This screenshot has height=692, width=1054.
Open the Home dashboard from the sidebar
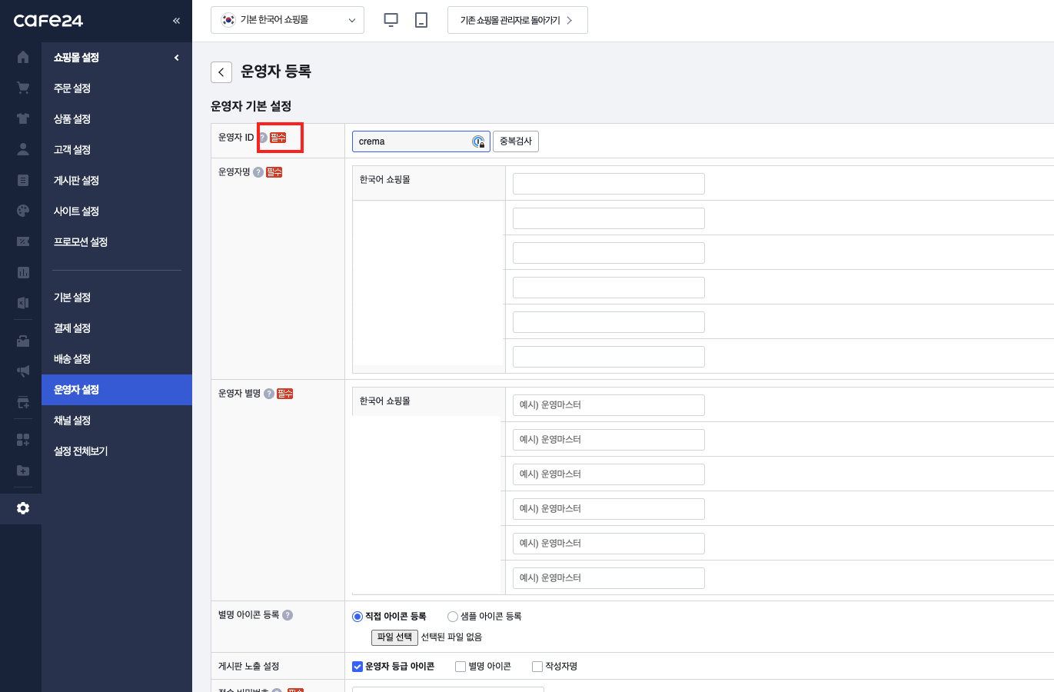(x=22, y=56)
